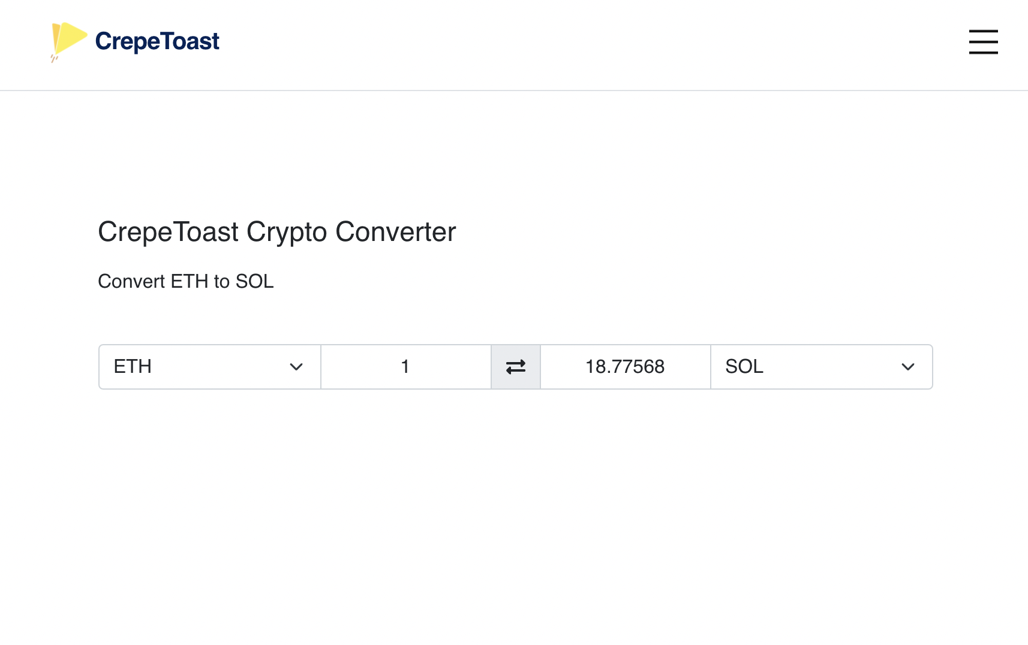The width and height of the screenshot is (1028, 645).
Task: Tap the menu icon in top right corner
Action: 983,43
